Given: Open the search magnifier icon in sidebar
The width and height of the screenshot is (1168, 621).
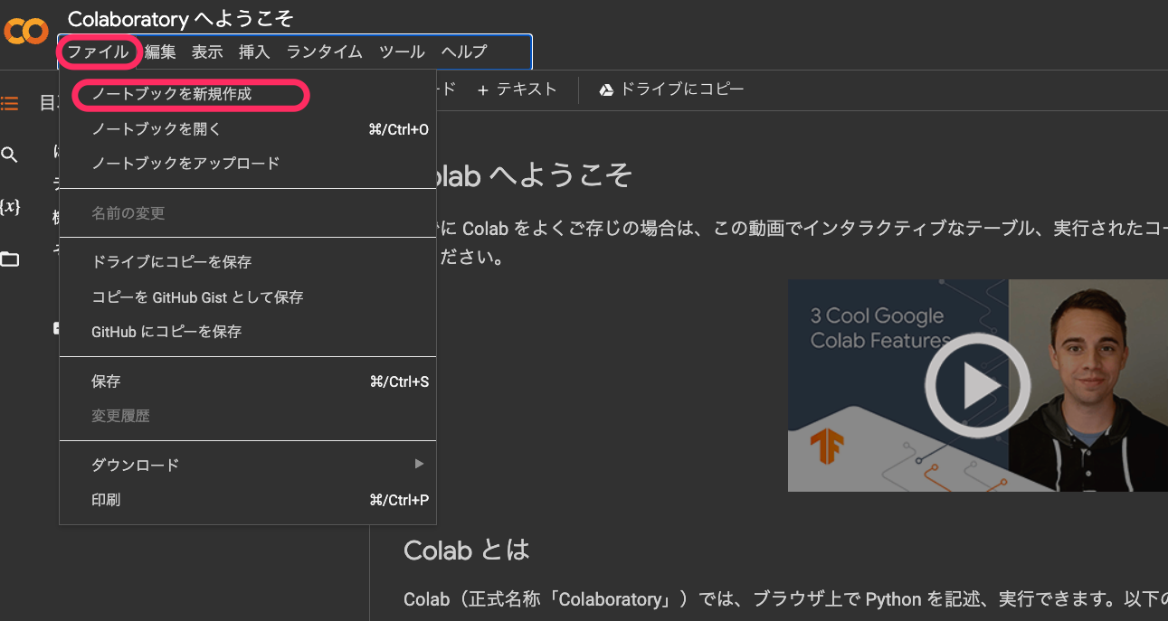Looking at the screenshot, I should coord(9,155).
